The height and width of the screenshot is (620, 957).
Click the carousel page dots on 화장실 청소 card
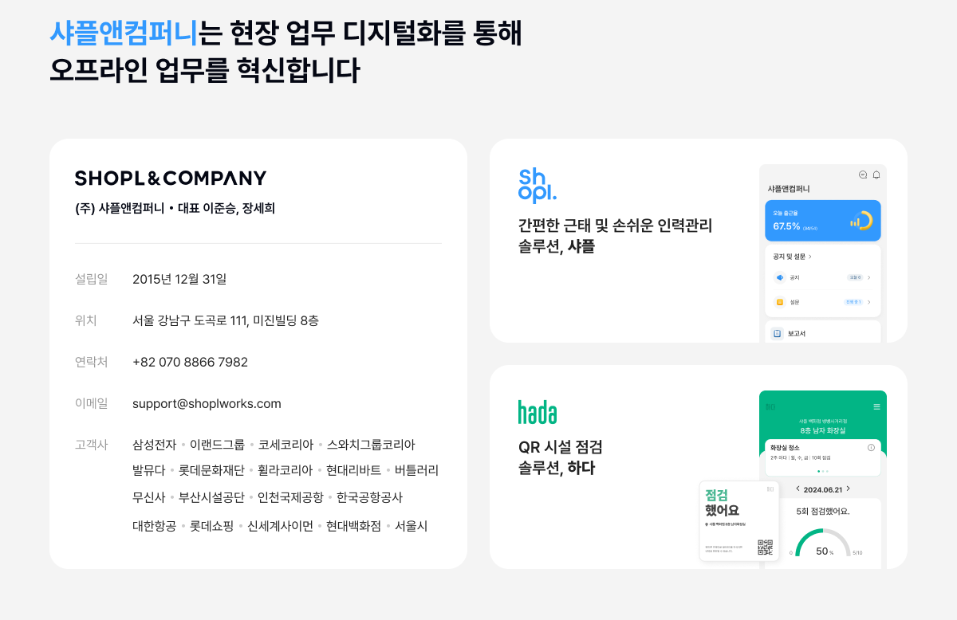[823, 471]
